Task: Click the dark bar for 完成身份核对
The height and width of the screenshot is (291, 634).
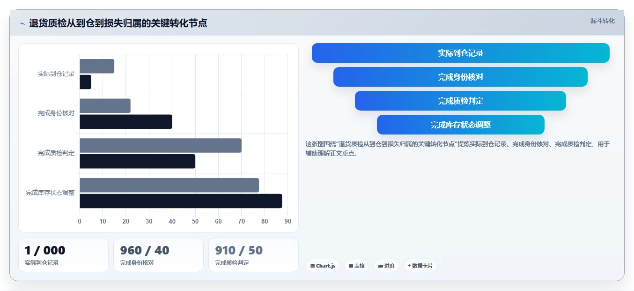Action: tap(126, 122)
